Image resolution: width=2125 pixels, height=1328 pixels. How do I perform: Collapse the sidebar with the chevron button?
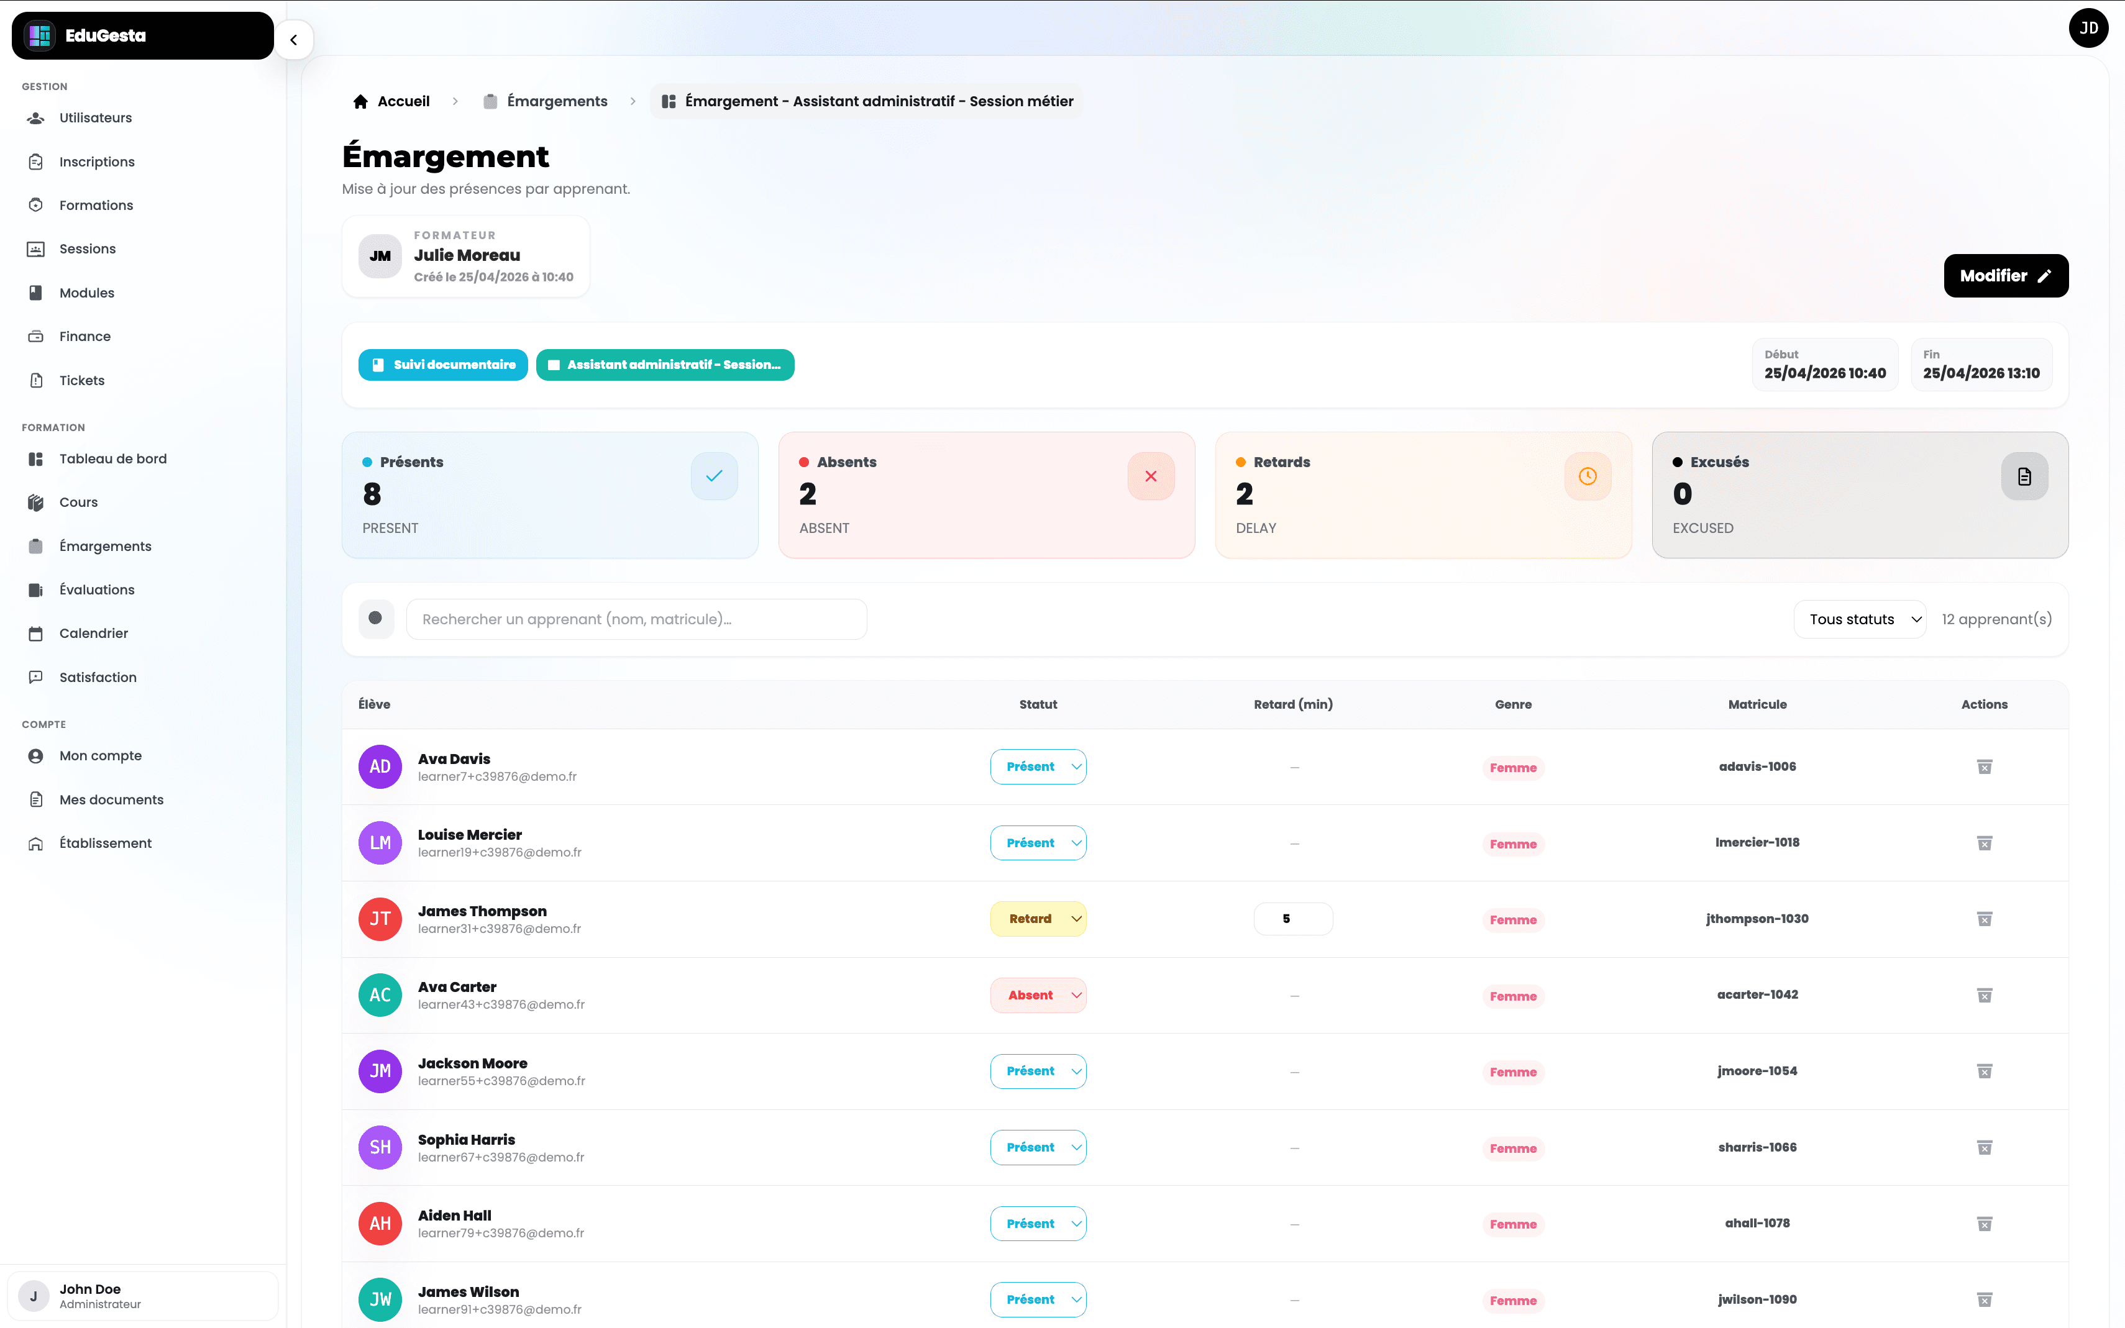(293, 40)
